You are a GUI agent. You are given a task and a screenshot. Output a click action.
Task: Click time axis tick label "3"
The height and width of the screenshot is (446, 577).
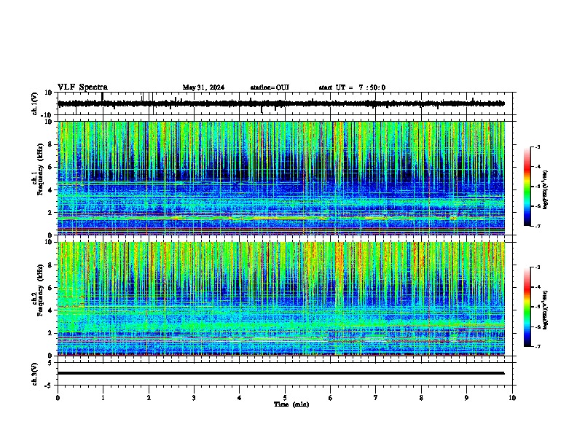click(x=194, y=398)
